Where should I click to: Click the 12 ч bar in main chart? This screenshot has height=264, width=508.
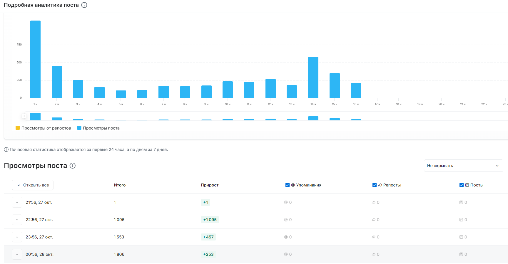pyautogui.click(x=270, y=88)
